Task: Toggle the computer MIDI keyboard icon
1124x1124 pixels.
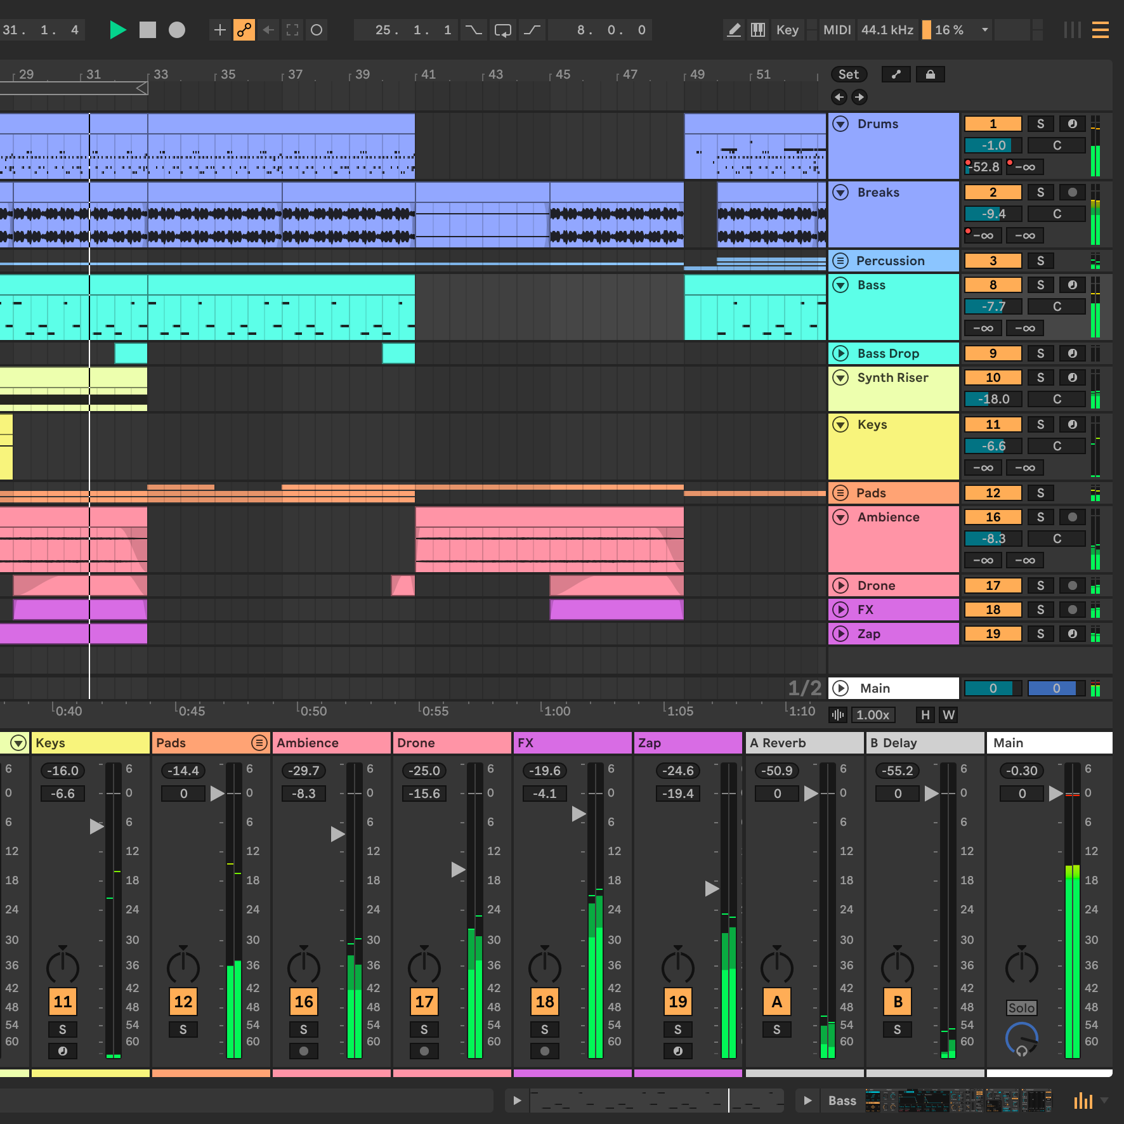Action: point(757,30)
